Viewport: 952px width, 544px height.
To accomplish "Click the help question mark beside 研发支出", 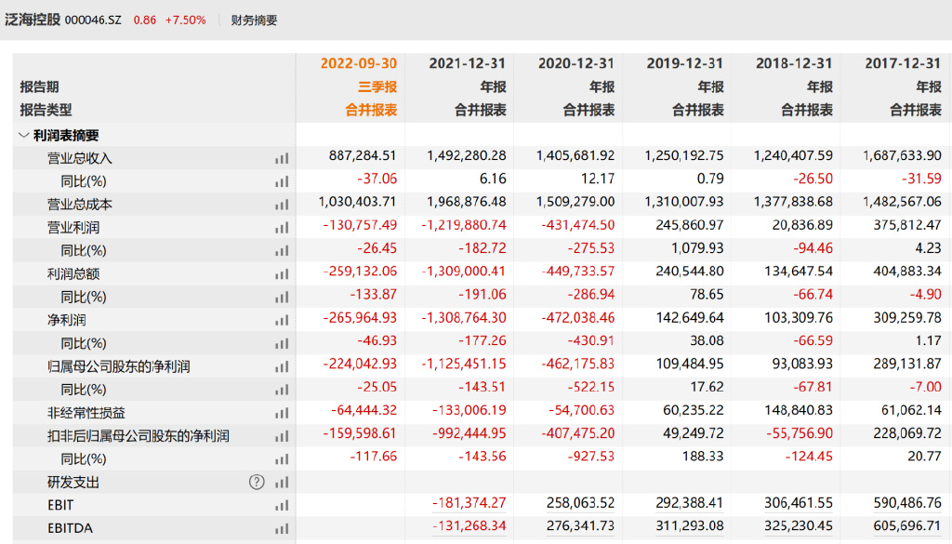I will tap(257, 482).
